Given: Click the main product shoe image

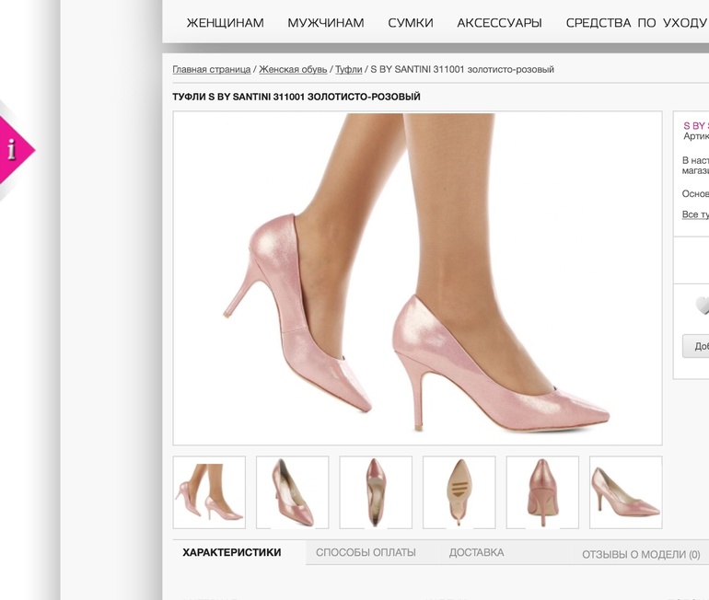Looking at the screenshot, I should (417, 278).
